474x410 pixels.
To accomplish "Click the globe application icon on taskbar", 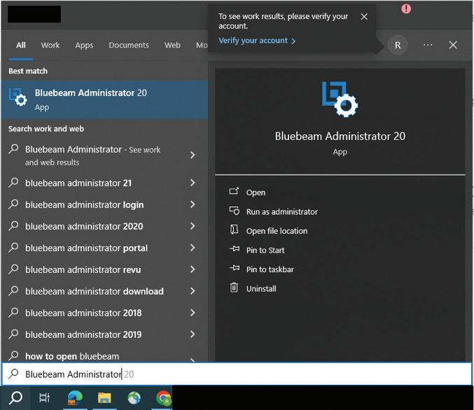I will point(134,397).
